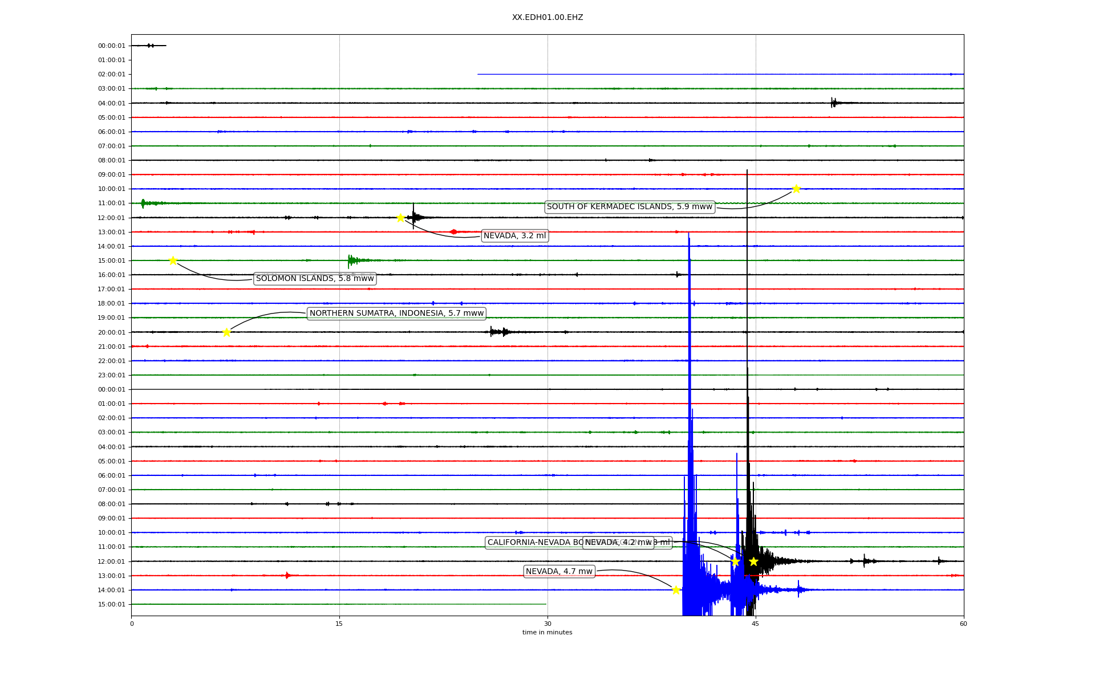Select the NEVADA, 4.2 mw label
Image resolution: width=1095 pixels, height=684 pixels.
click(618, 543)
